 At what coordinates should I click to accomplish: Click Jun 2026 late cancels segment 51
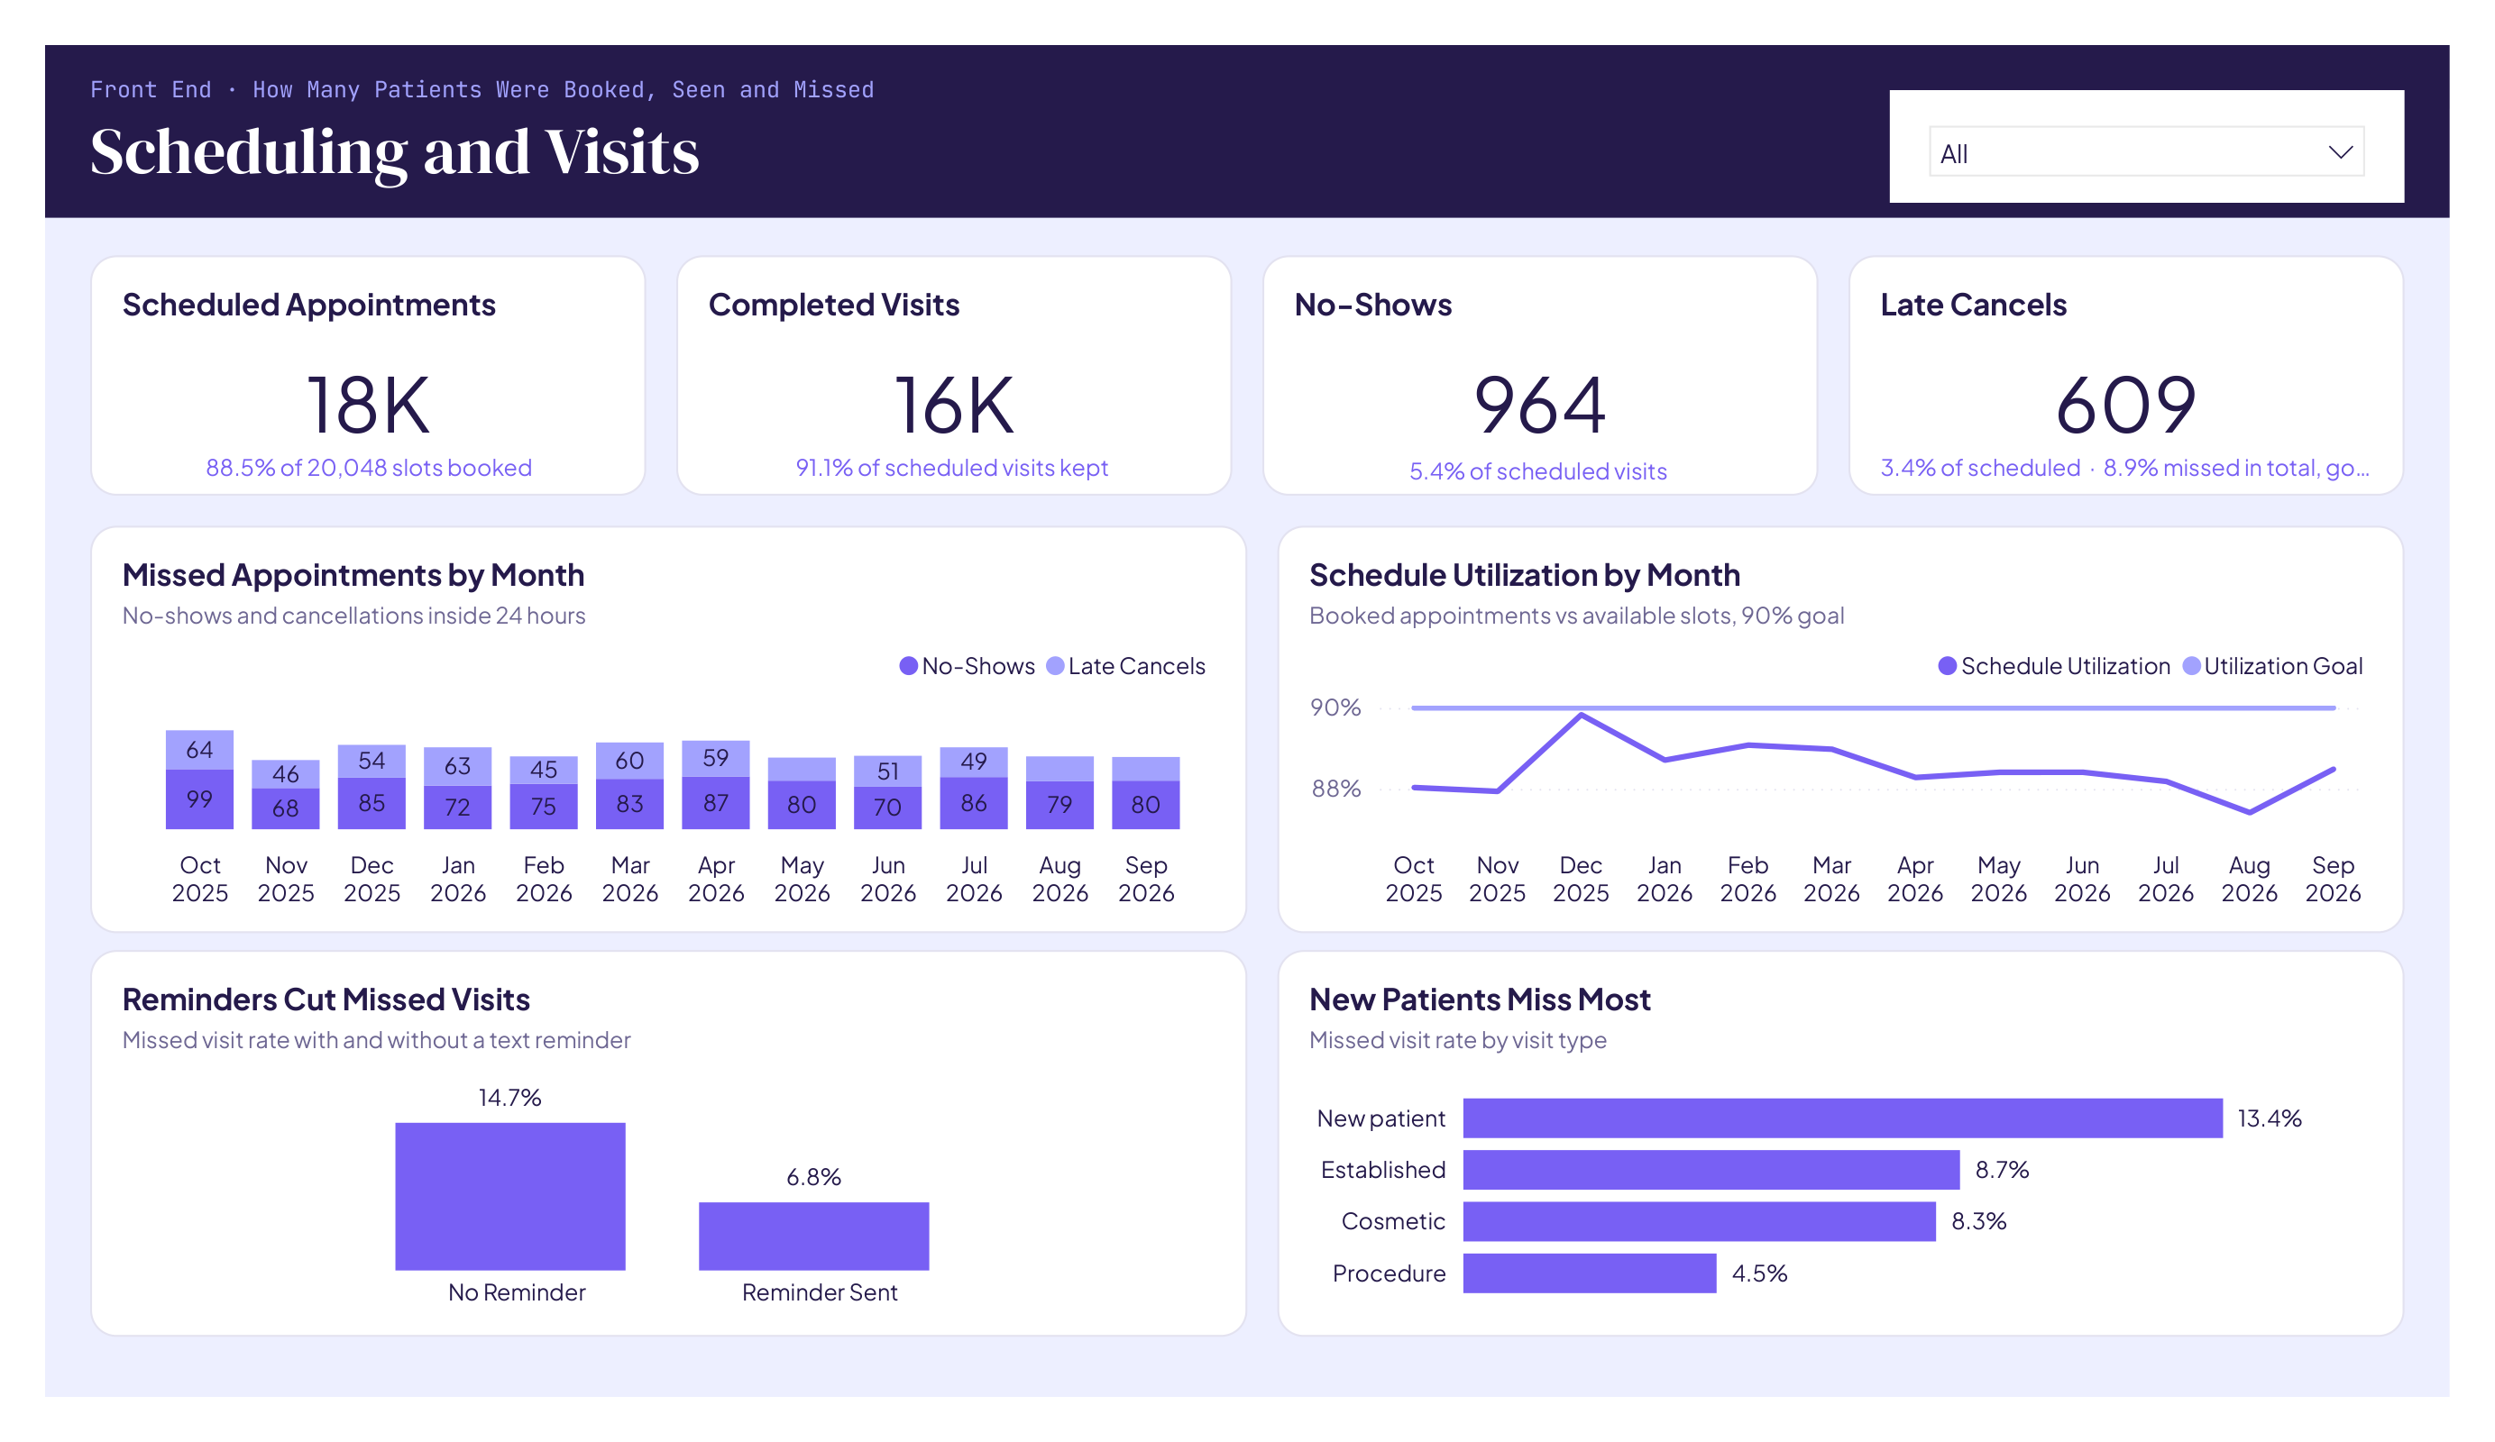tap(888, 771)
